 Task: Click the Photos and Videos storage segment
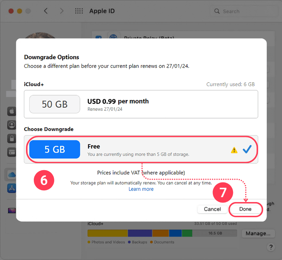pos(107,233)
